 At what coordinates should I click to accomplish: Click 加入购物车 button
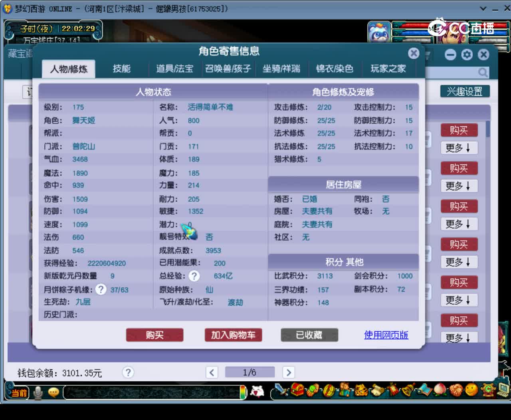pyautogui.click(x=233, y=335)
